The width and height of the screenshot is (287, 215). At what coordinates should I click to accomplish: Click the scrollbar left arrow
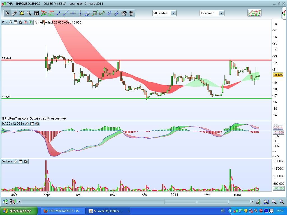pyautogui.click(x=19, y=202)
